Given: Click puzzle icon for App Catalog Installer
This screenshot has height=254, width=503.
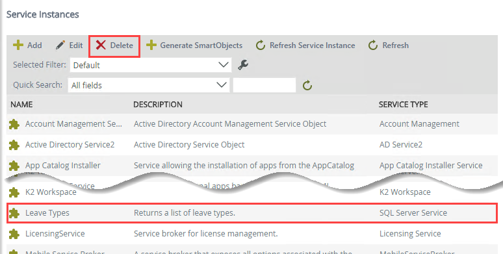Looking at the screenshot, I should tap(14, 166).
